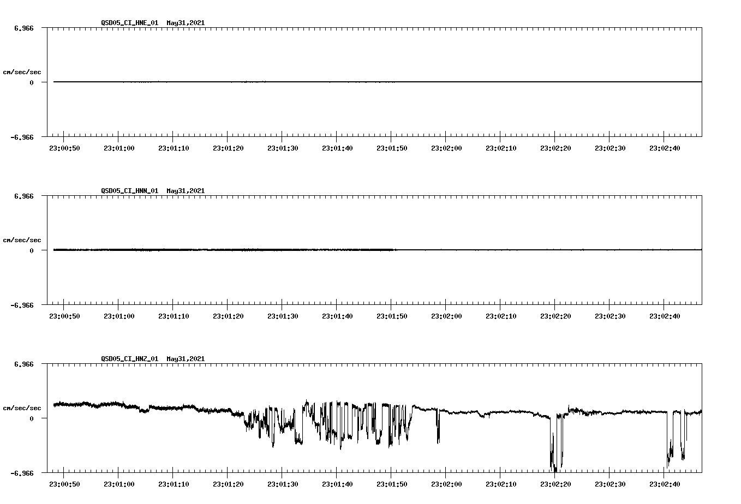
Task: Click the QSD05_CI_HNZ_01 May31,2021 chart title
Action: [x=153, y=359]
